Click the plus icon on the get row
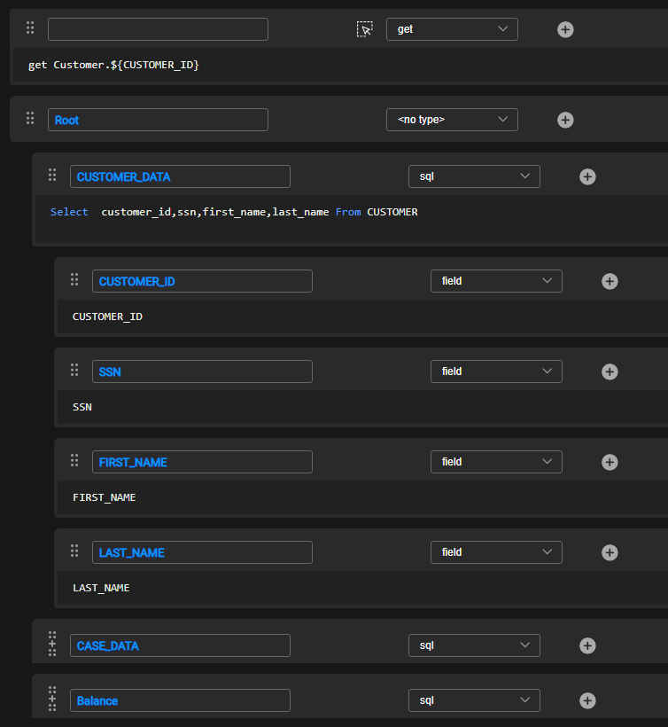The width and height of the screenshot is (668, 727). pos(565,29)
